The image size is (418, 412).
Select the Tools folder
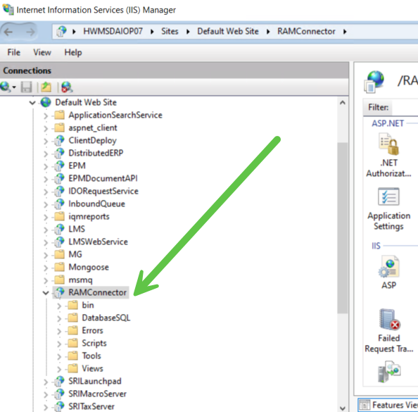coord(91,356)
